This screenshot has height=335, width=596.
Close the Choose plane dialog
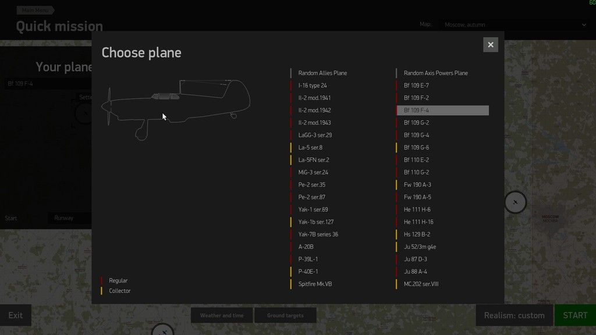490,45
